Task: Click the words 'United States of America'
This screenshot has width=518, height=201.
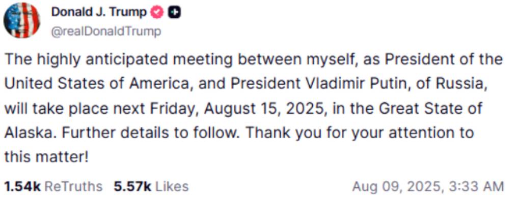Action: (x=98, y=85)
